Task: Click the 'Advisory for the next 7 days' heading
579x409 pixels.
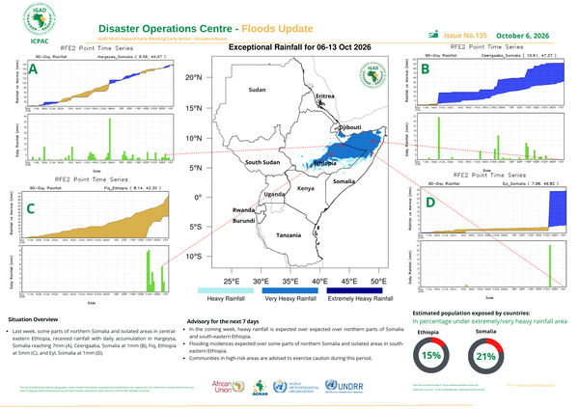Action: (x=223, y=321)
